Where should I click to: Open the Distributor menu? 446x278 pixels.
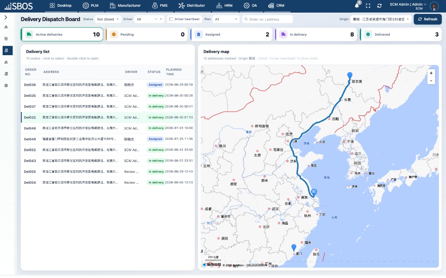pos(192,5)
